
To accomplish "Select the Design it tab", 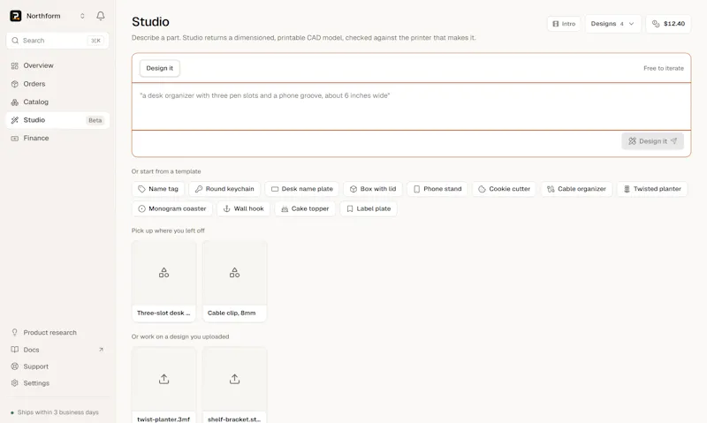I will 160,69.
